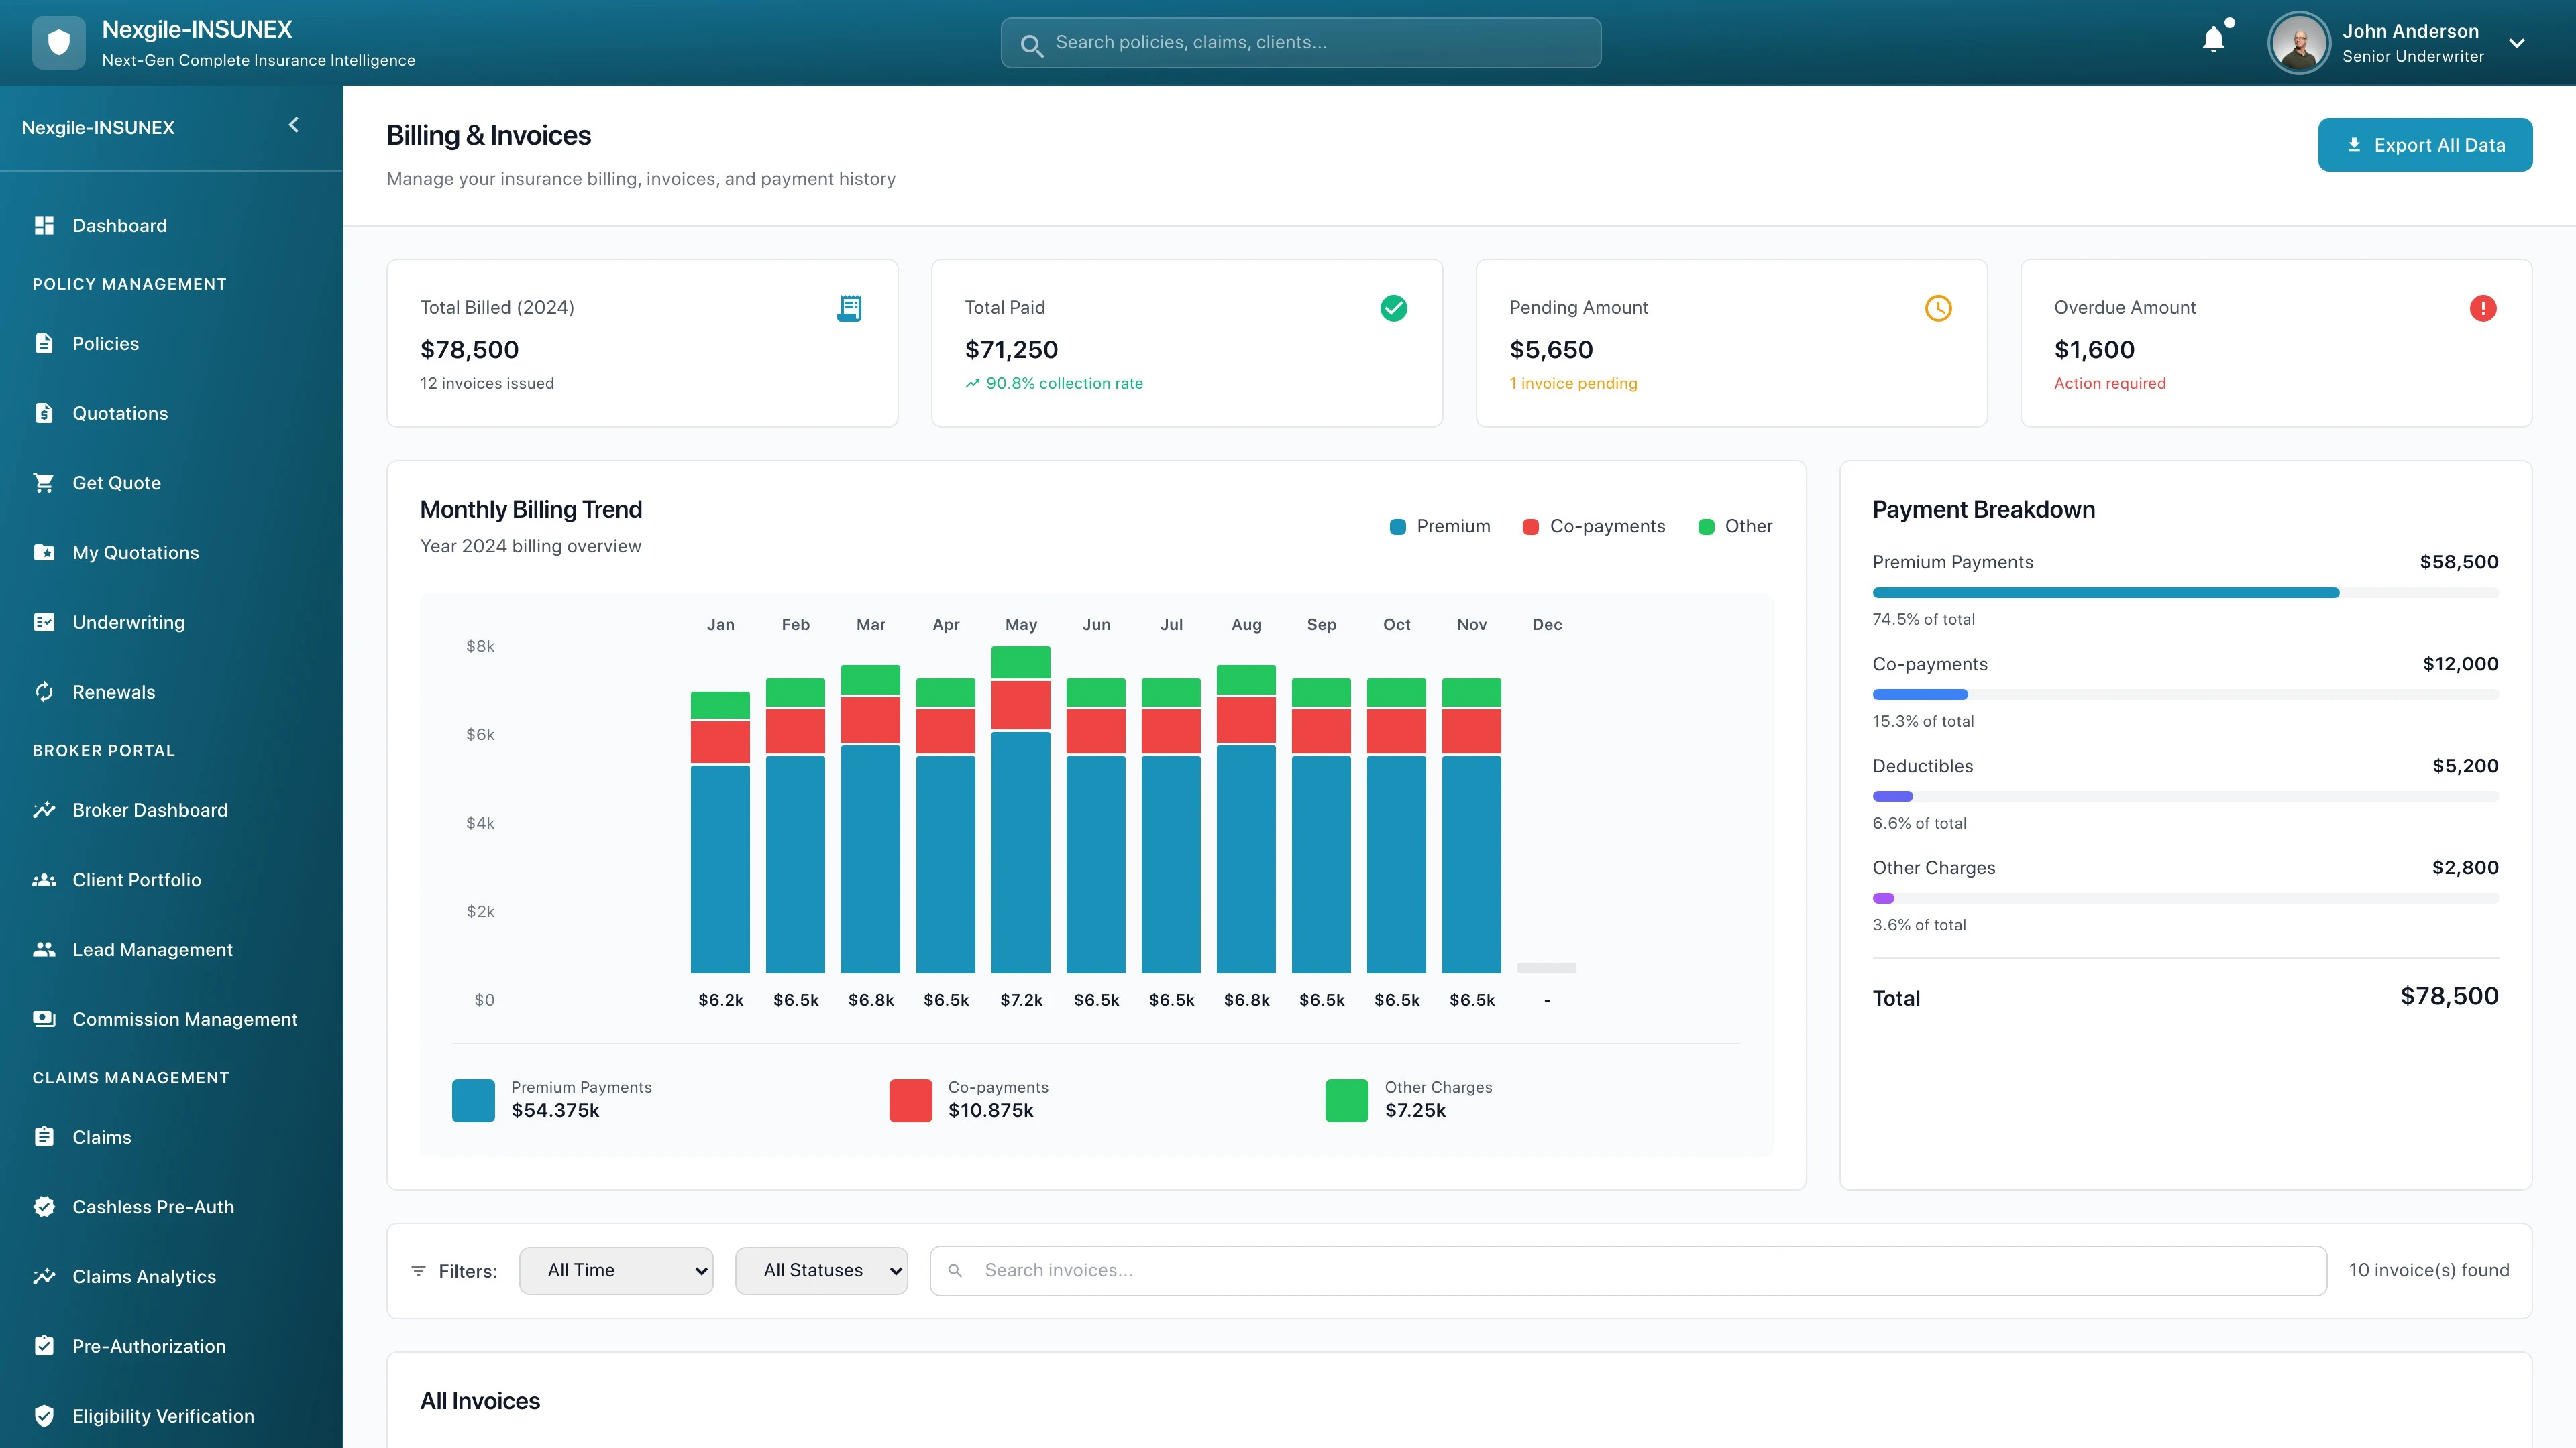Viewport: 2576px width, 1448px height.
Task: Open Lead Management in Broker Portal
Action: [x=45, y=949]
